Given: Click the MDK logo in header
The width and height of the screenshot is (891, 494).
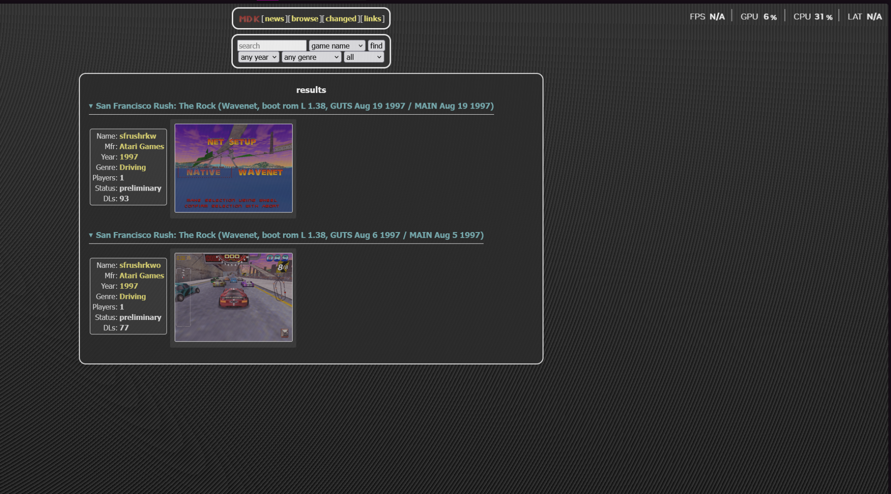Looking at the screenshot, I should 249,19.
